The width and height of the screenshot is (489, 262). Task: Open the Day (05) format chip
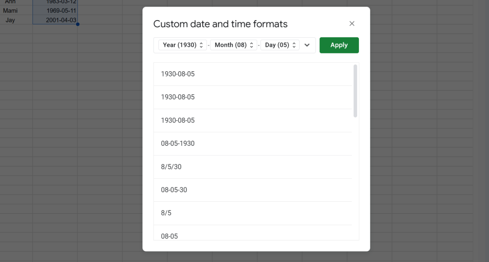pyautogui.click(x=280, y=45)
